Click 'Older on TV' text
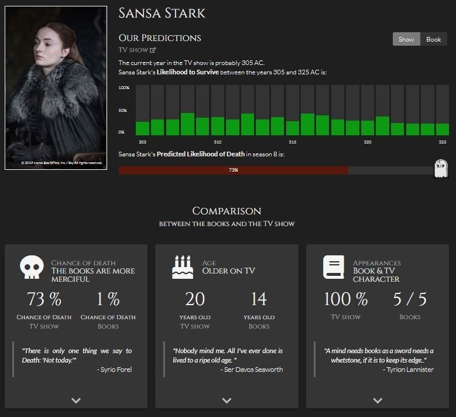The image size is (456, 417). (x=228, y=271)
